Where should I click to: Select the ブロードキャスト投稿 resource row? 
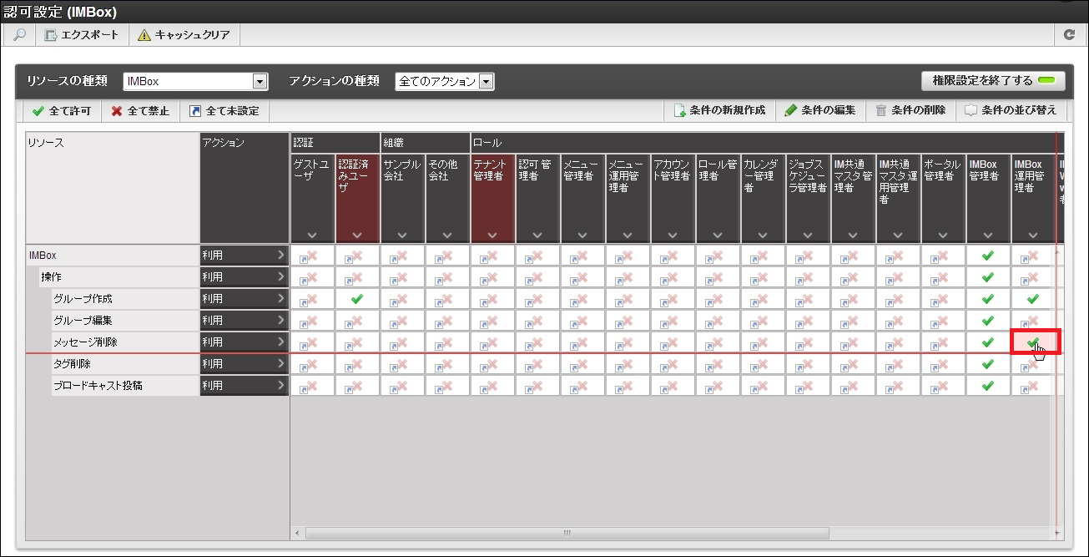[x=98, y=386]
